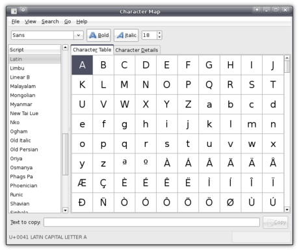The width and height of the screenshot is (299, 251).
Task: Click the Text to copy input field
Action: click(151, 222)
